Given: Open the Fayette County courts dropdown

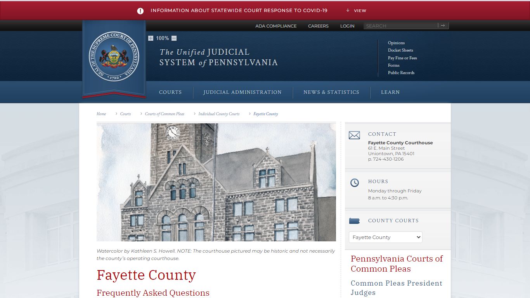Looking at the screenshot, I should pyautogui.click(x=385, y=237).
